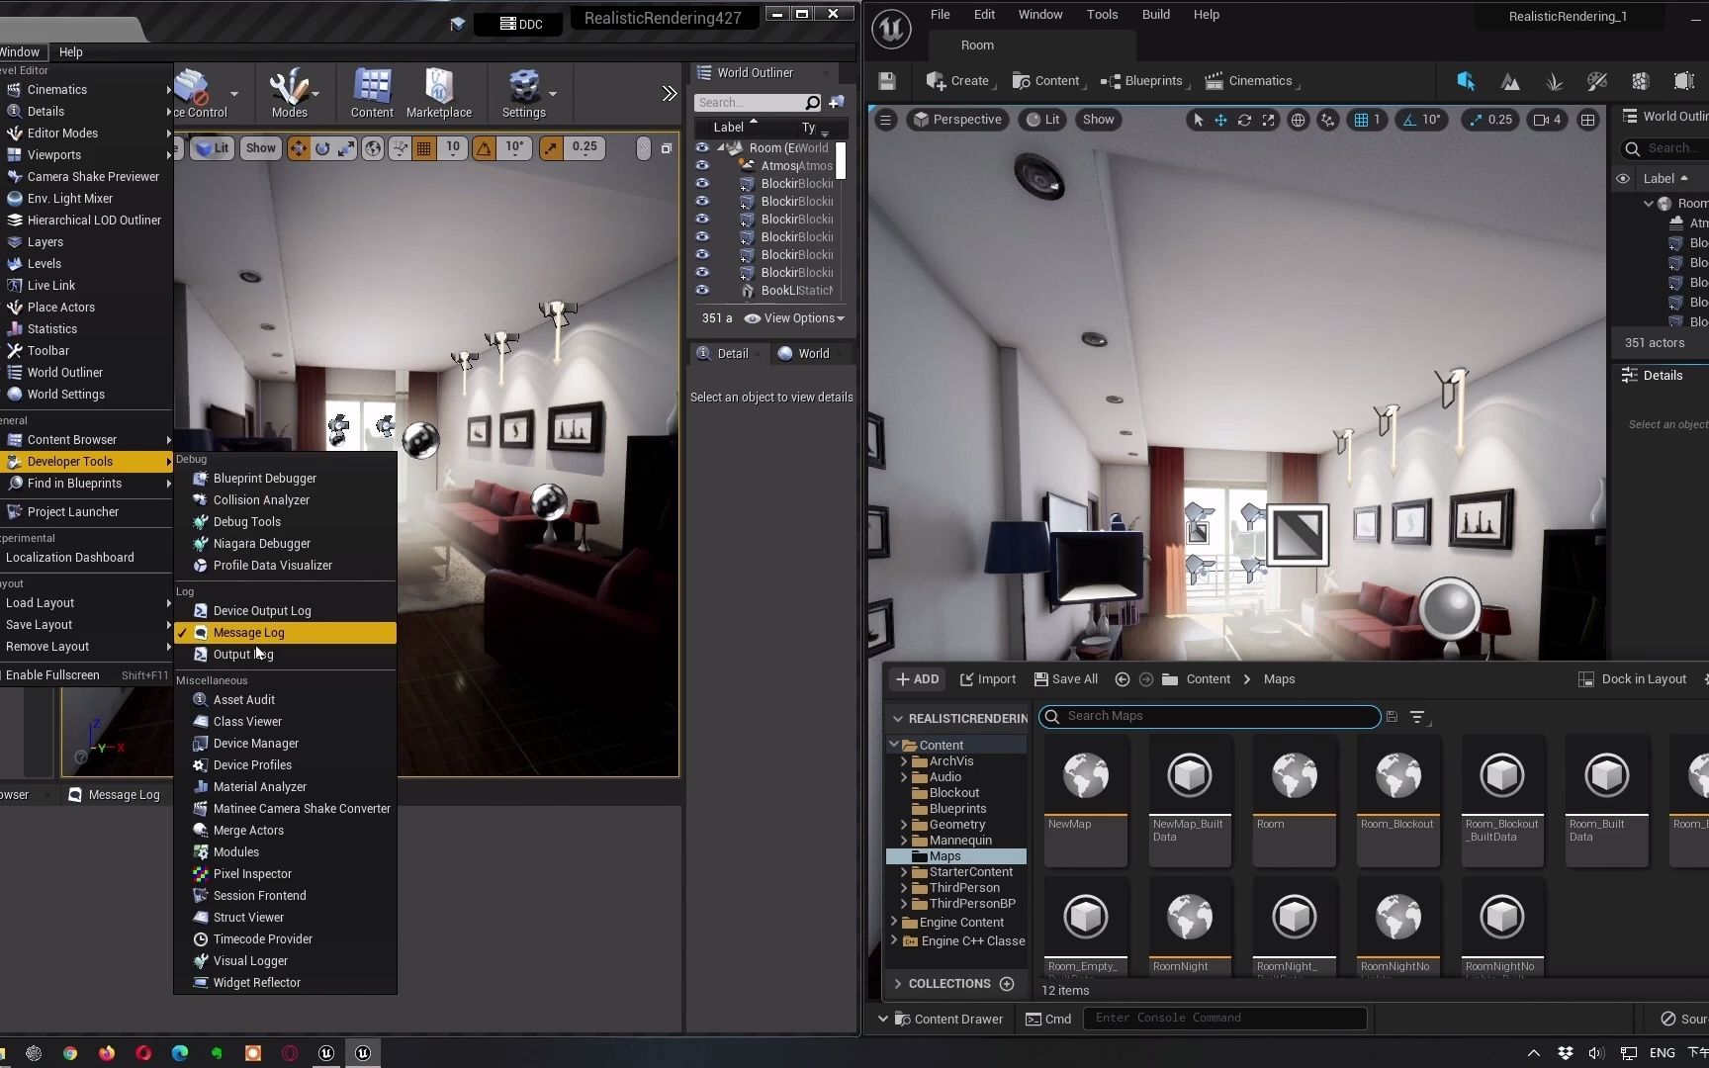
Task: Uncheck the Message Log menu entry
Action: pyautogui.click(x=285, y=633)
